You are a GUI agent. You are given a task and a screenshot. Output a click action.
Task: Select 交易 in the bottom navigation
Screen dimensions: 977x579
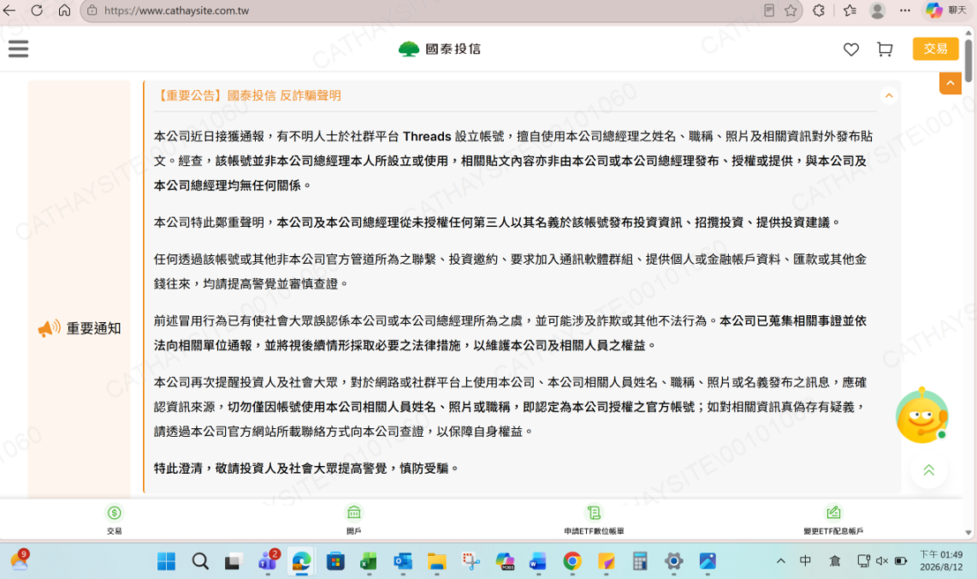coord(114,520)
